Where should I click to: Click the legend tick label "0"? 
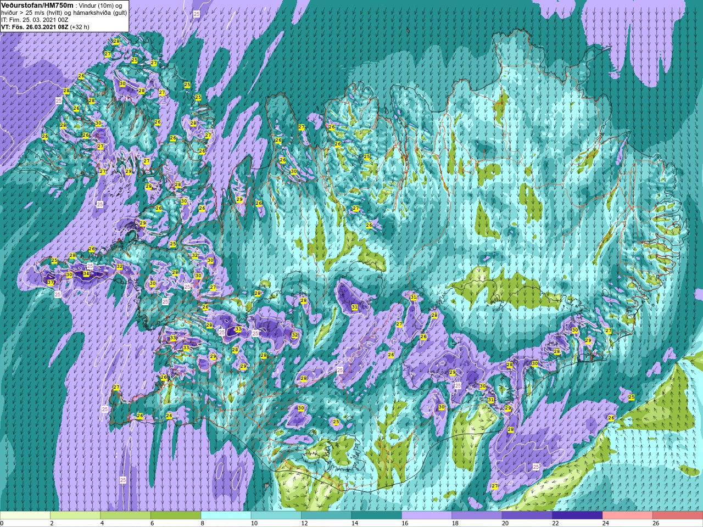(2, 523)
